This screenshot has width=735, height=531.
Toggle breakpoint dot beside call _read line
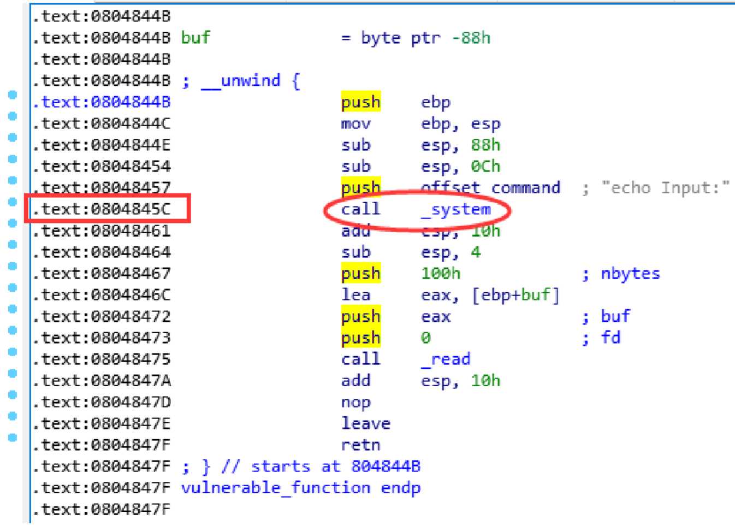pyautogui.click(x=13, y=352)
